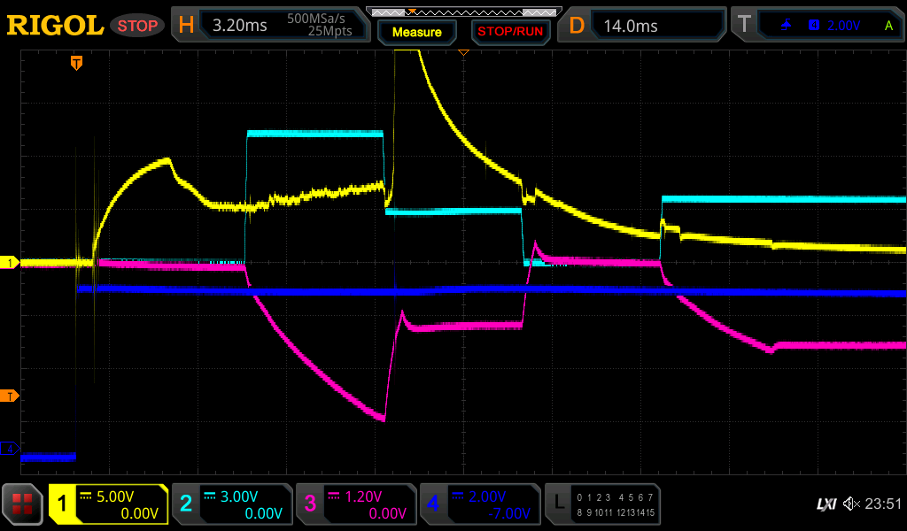The image size is (907, 531).
Task: Mute sound with the speaker icon
Action: pos(851,504)
